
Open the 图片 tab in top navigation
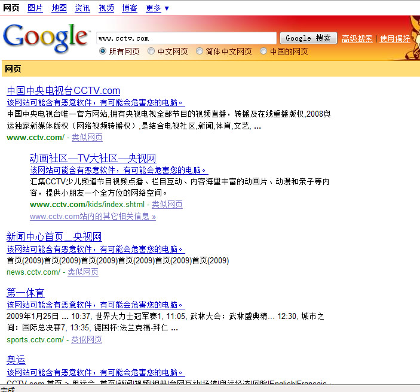35,8
